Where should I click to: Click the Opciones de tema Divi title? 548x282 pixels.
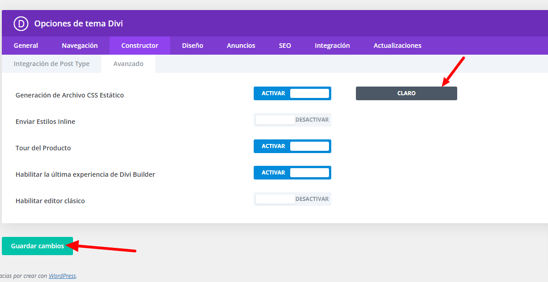[x=78, y=24]
